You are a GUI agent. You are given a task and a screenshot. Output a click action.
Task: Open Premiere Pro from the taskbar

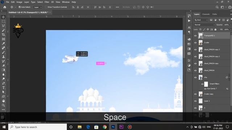click(121, 127)
